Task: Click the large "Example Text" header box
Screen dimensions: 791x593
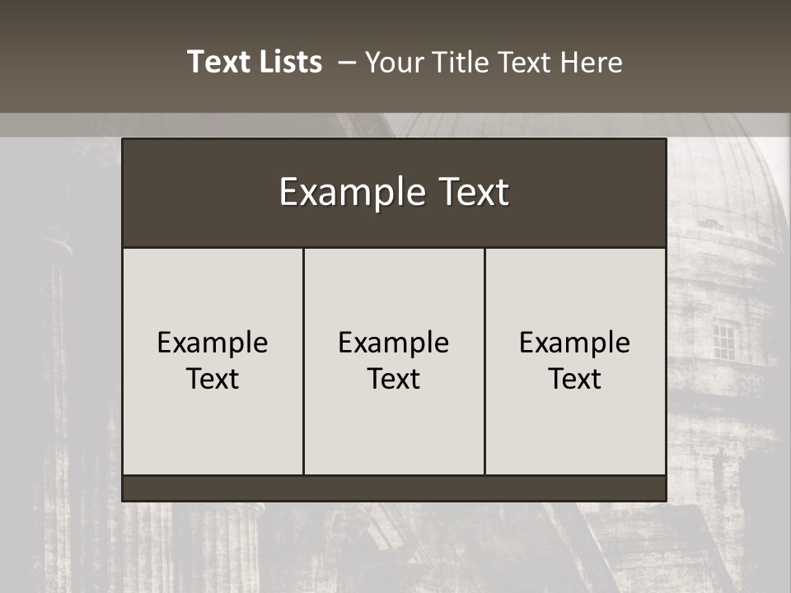Action: 394,193
